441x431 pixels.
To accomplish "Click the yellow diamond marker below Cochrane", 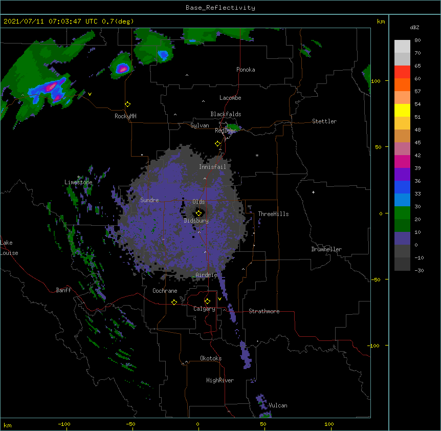I will 174,302.
